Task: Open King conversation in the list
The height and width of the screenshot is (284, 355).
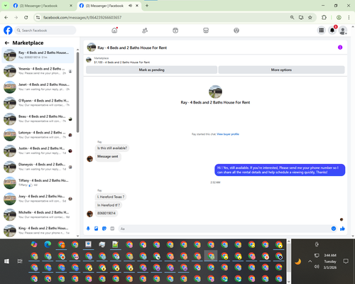Action: tap(38, 231)
